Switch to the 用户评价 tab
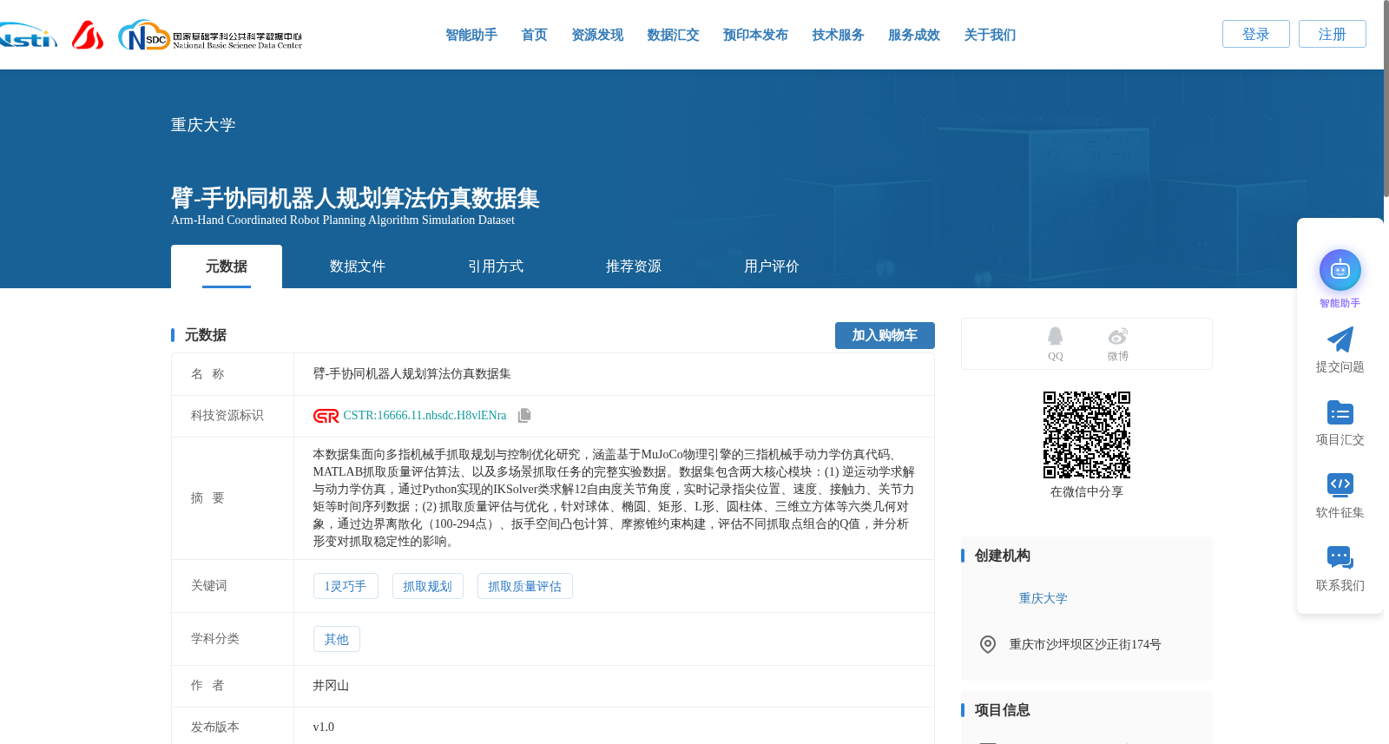The image size is (1389, 744). click(772, 267)
